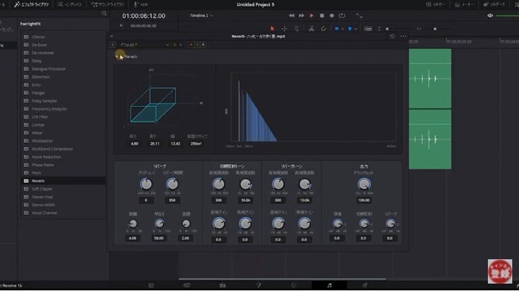
Task: Go to next preset arrow in Reverb
Action: click(x=180, y=45)
